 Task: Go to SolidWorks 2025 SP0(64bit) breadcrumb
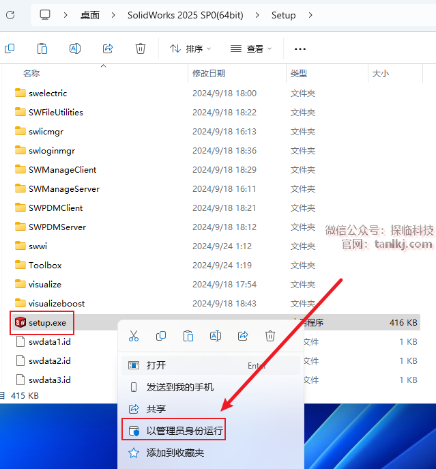[186, 15]
